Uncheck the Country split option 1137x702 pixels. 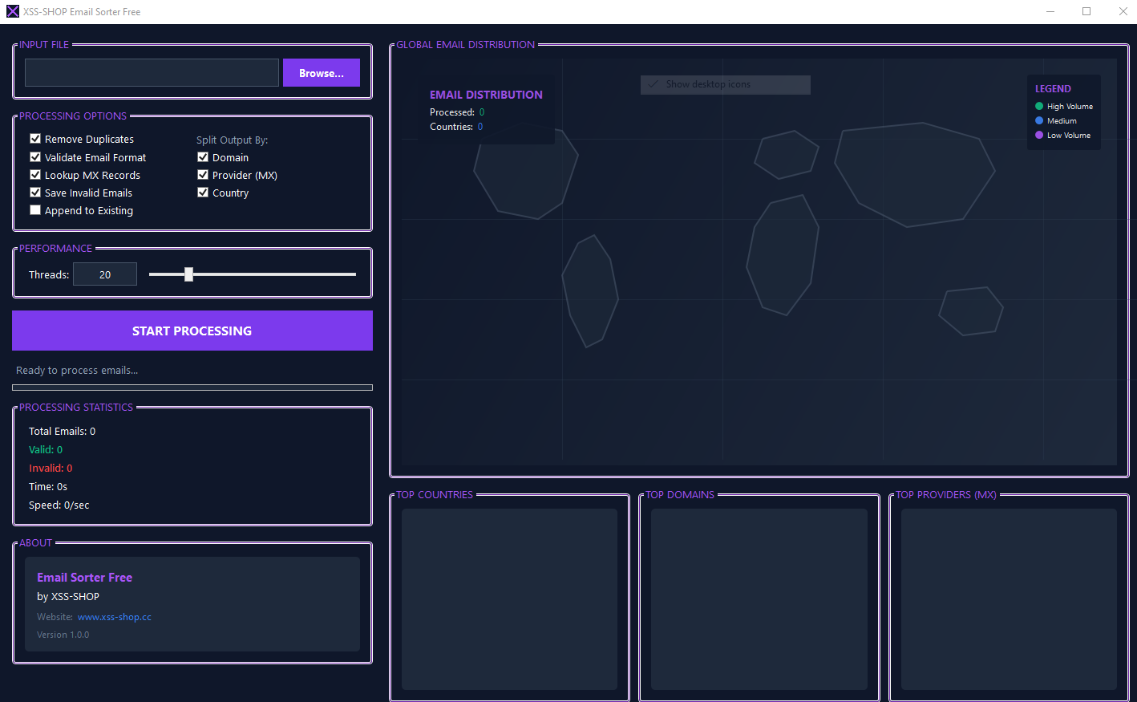[204, 192]
